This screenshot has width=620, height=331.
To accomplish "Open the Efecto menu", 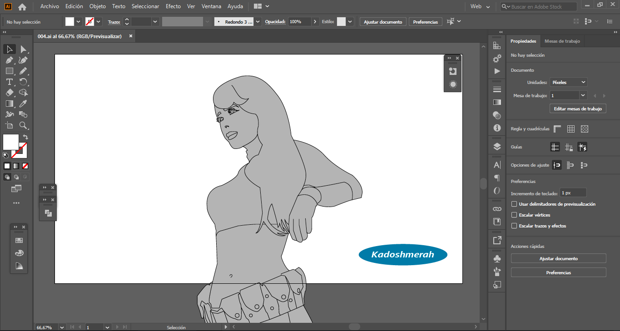I will (x=173, y=7).
